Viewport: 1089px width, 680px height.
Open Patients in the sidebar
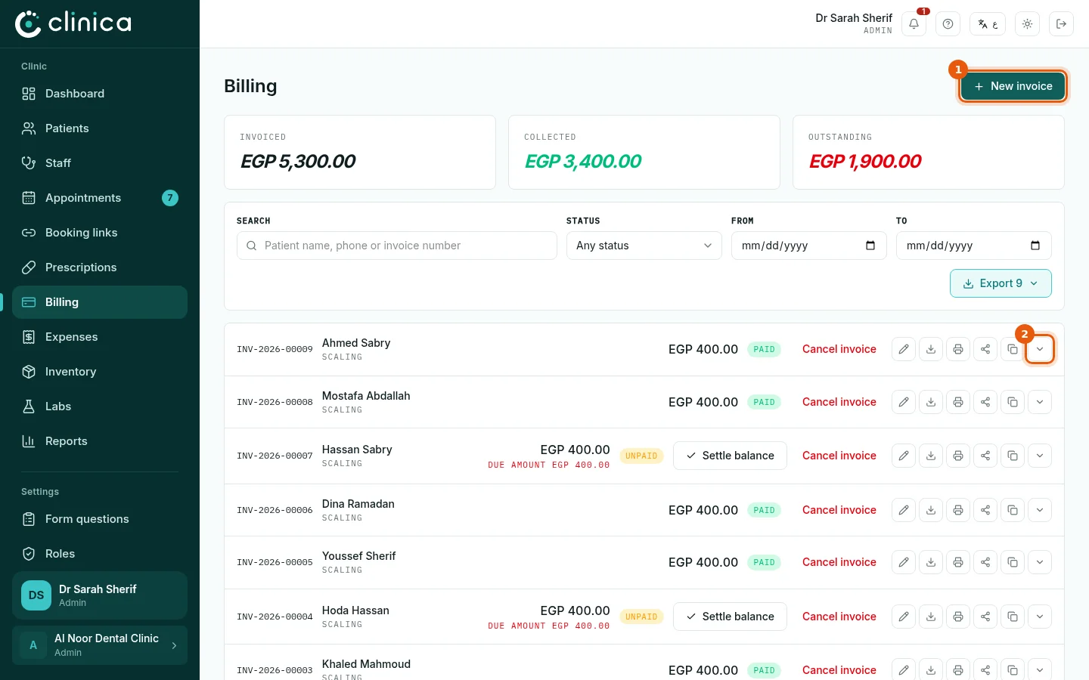pyautogui.click(x=100, y=128)
